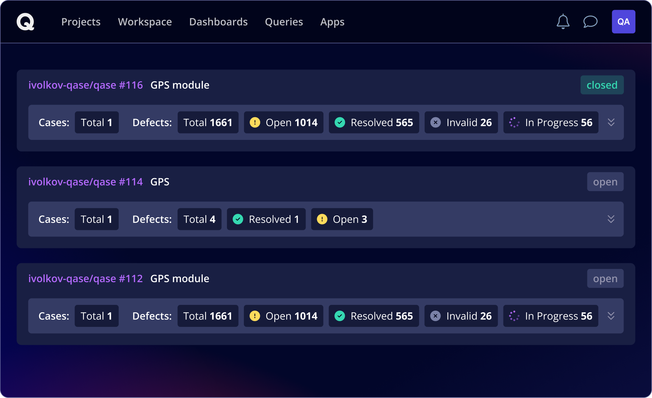Click In Progress 56 badge in #112

coord(550,316)
